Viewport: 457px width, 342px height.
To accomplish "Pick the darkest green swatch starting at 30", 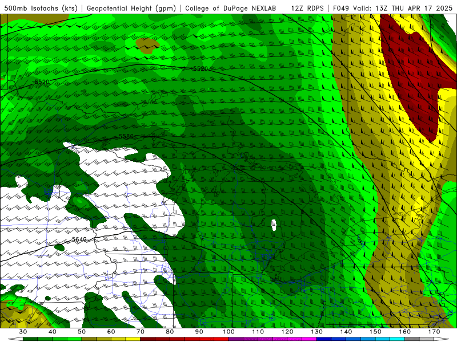I will click(x=30, y=339).
